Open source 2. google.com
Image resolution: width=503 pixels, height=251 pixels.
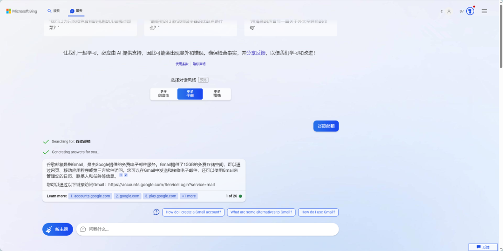[x=127, y=196]
